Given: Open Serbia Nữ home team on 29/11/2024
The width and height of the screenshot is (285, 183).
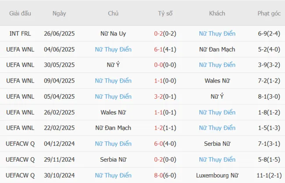Looking at the screenshot, I should 113,159.
